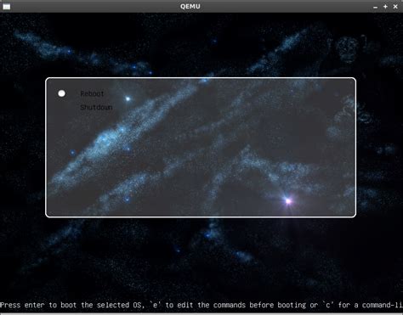This screenshot has height=315, width=403.
Task: Minimize the QEMU window
Action: [x=376, y=7]
